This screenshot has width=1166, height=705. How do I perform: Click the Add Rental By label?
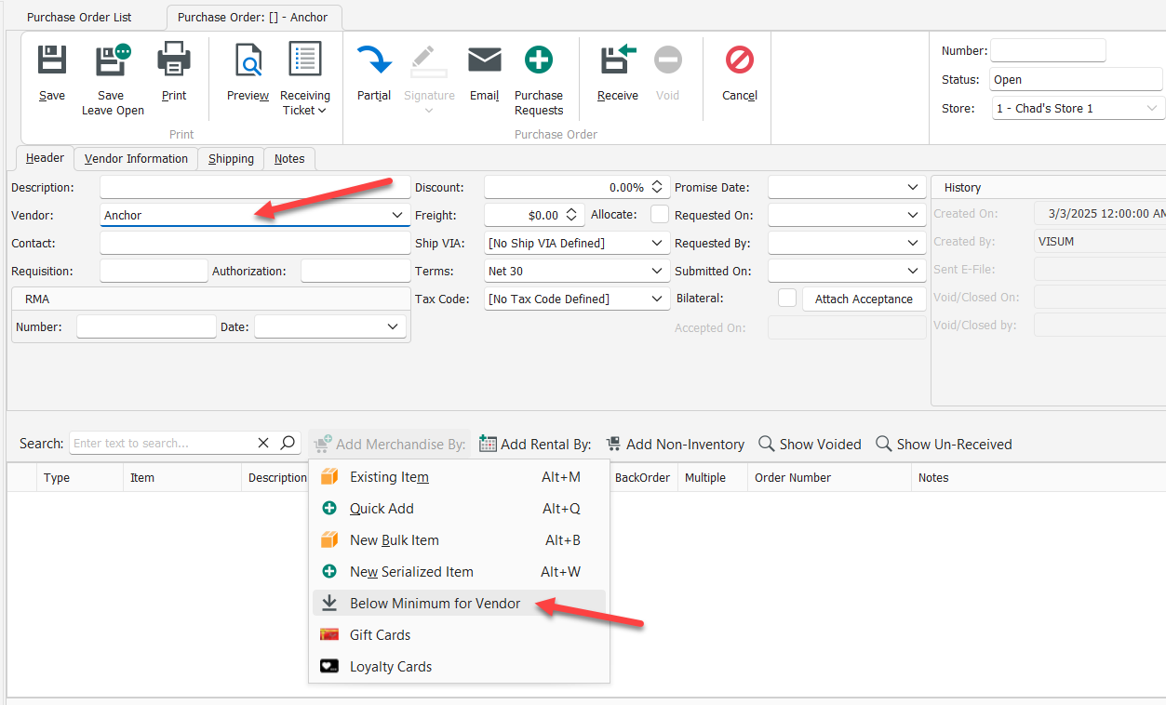tap(546, 445)
